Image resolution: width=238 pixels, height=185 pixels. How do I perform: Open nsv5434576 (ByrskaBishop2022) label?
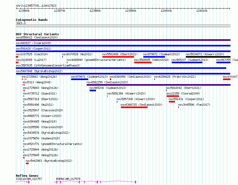click(46, 133)
